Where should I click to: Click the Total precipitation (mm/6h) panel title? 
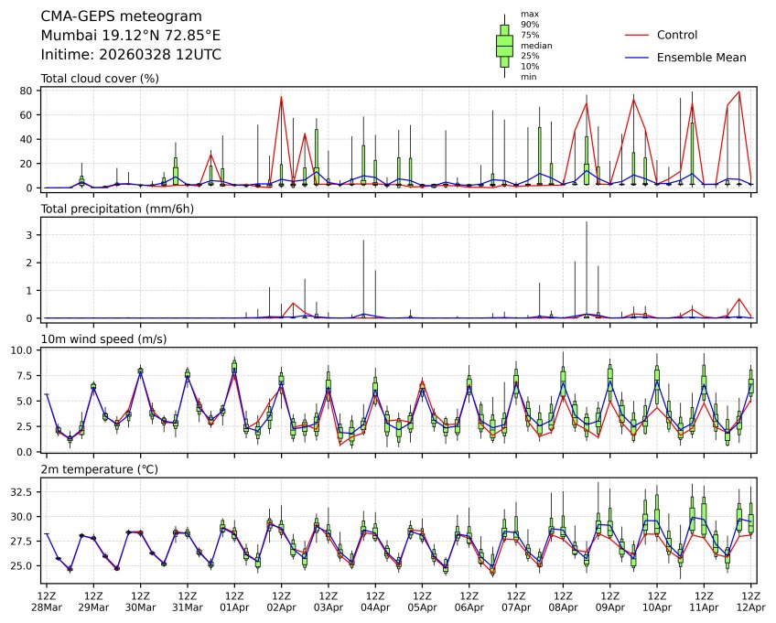pos(116,209)
